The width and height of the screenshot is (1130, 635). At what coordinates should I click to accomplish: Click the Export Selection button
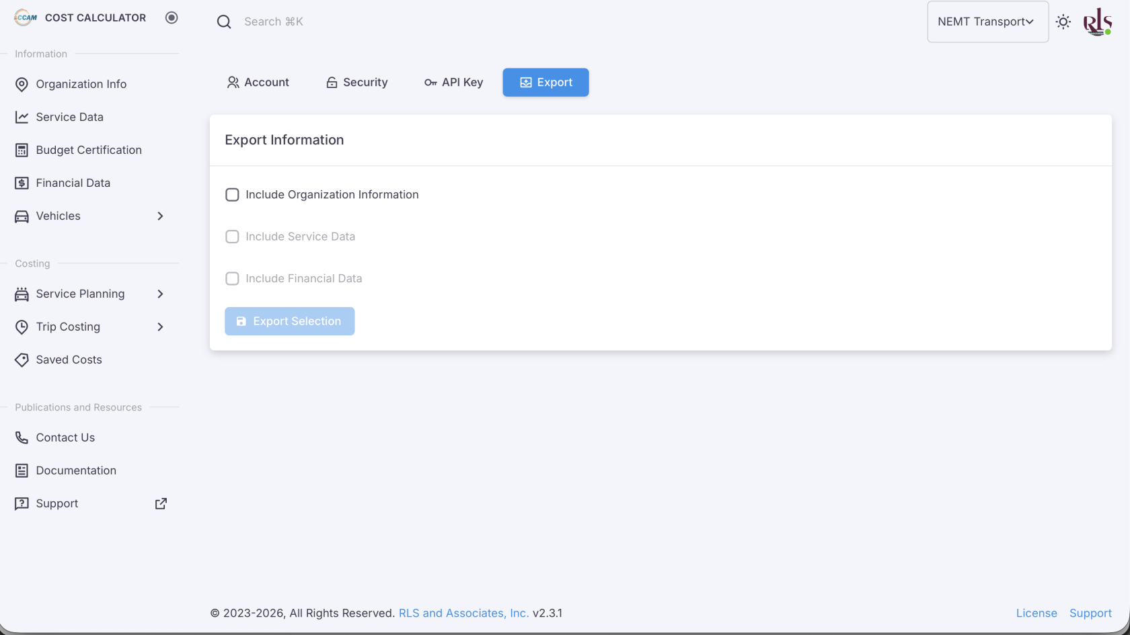pos(289,321)
